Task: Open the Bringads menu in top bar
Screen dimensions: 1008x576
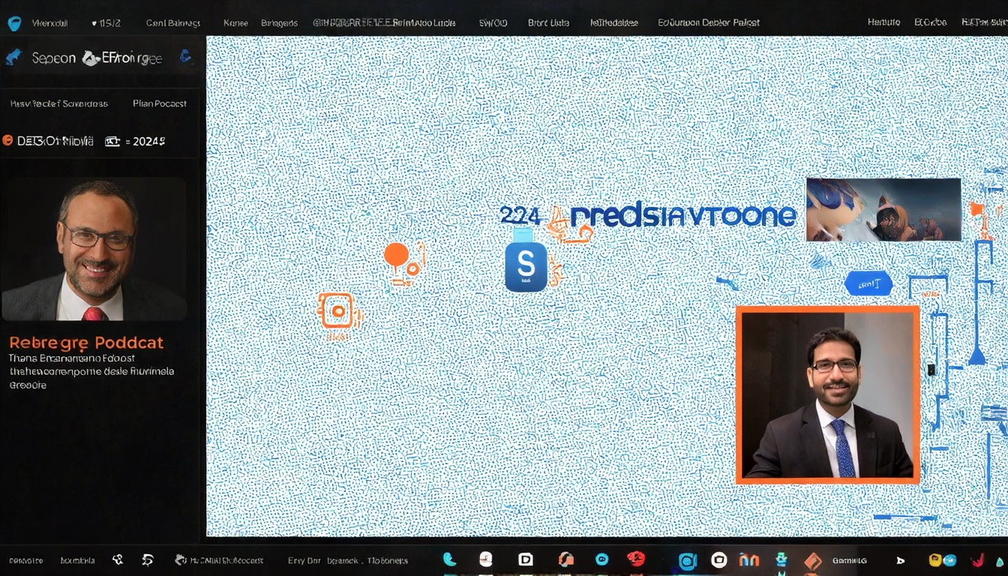Action: point(279,23)
